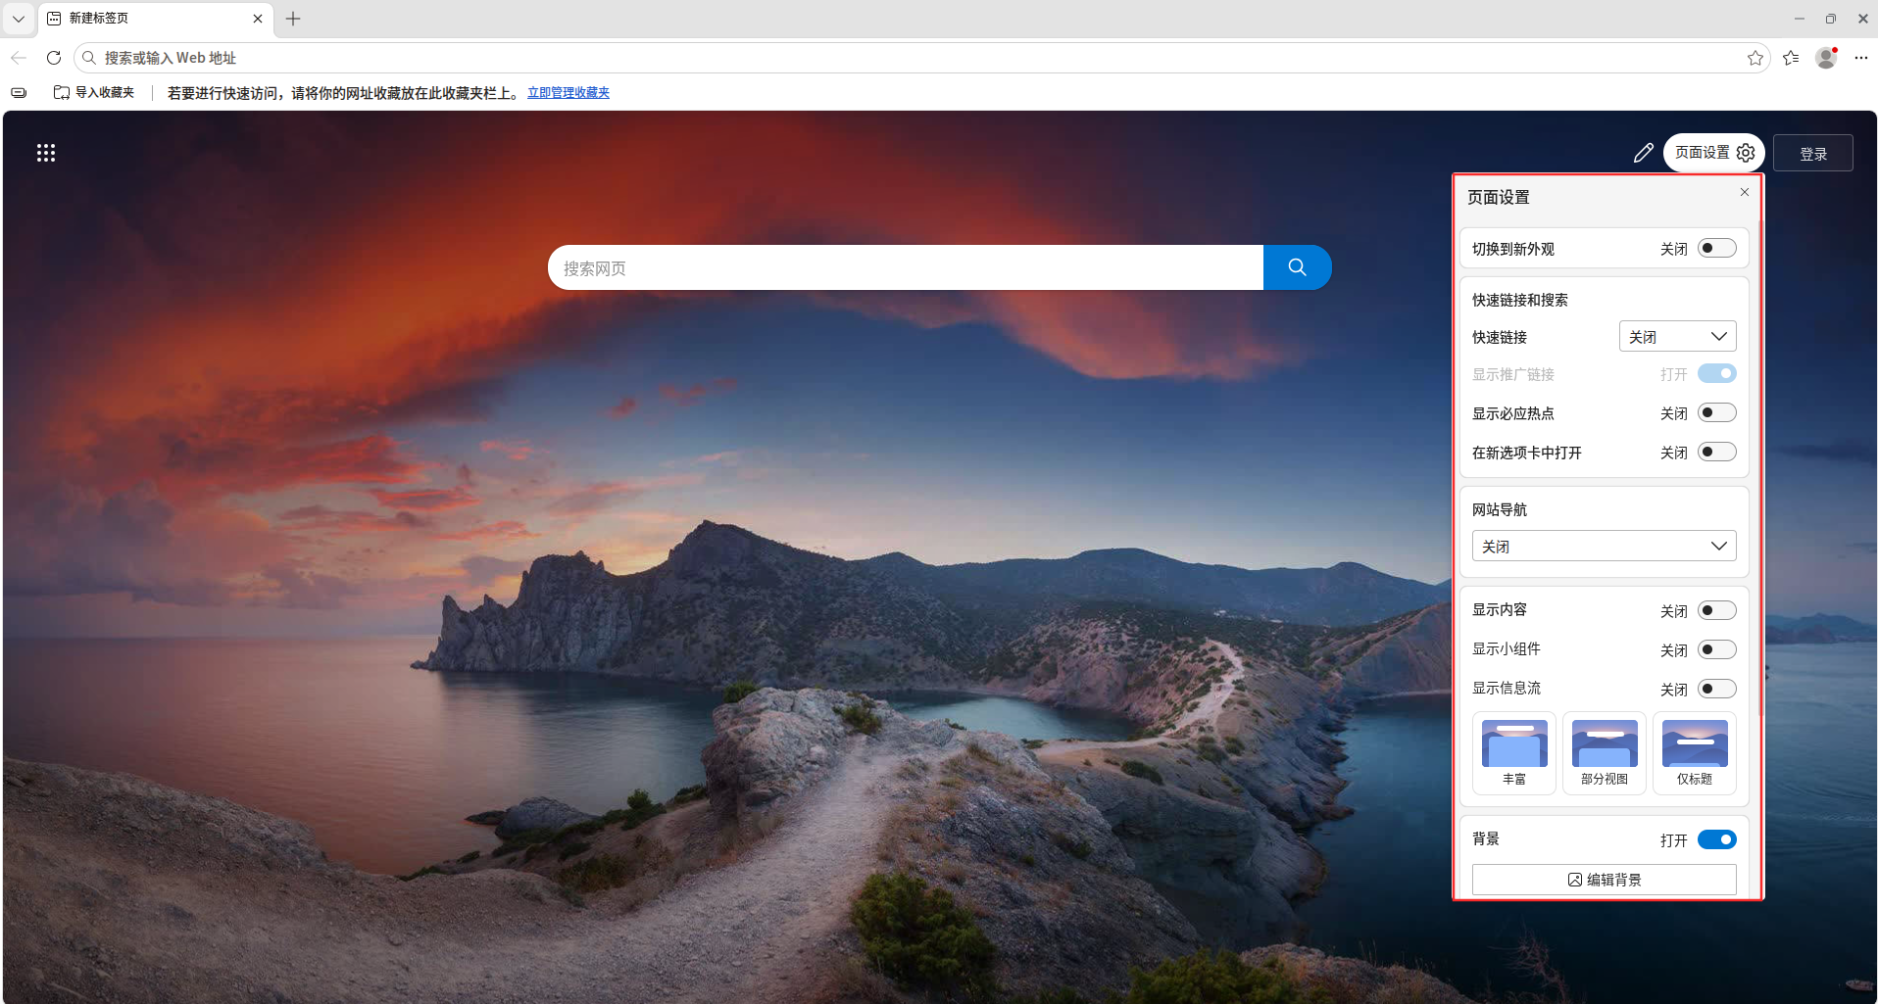Image resolution: width=1878 pixels, height=1004 pixels.
Task: Open the app launcher grid icon
Action: pyautogui.click(x=46, y=153)
